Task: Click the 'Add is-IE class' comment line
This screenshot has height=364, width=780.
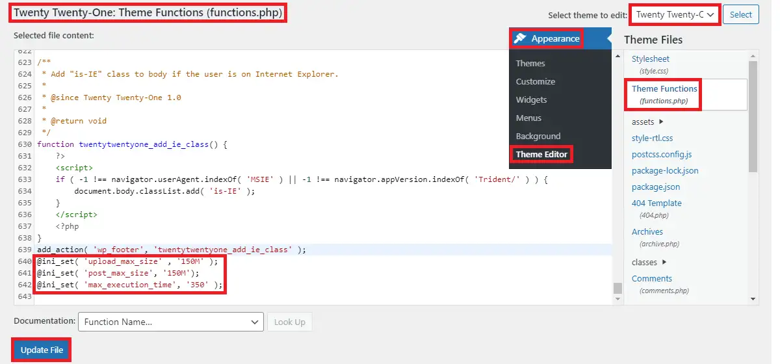Action: pyautogui.click(x=190, y=74)
